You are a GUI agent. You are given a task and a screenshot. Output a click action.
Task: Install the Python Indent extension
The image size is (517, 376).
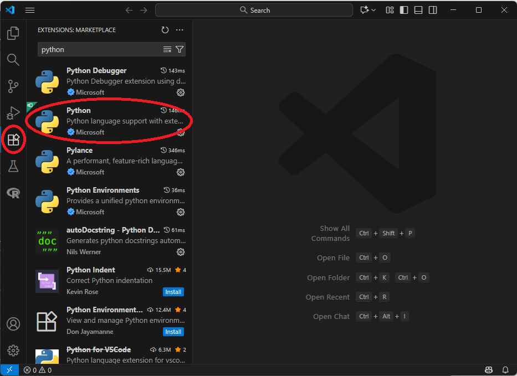pyautogui.click(x=173, y=292)
